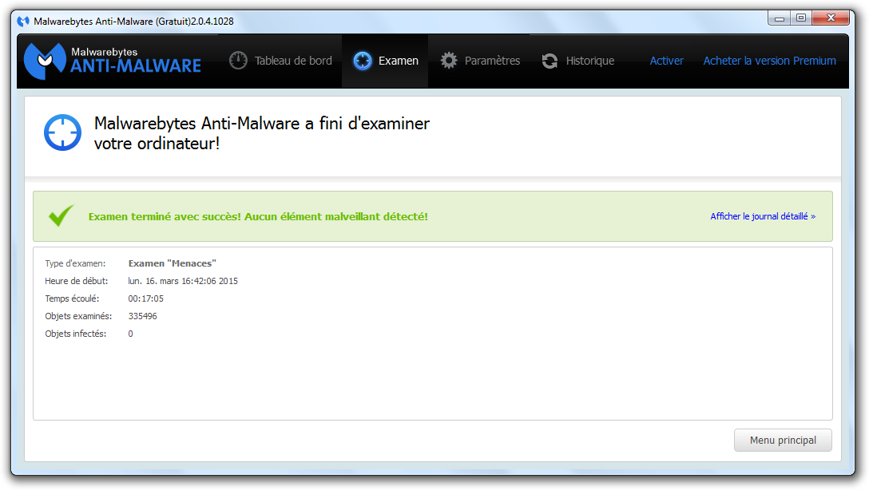Image resolution: width=869 pixels, height=490 pixels.
Task: Select the scanned objects count 335496
Action: tap(142, 316)
